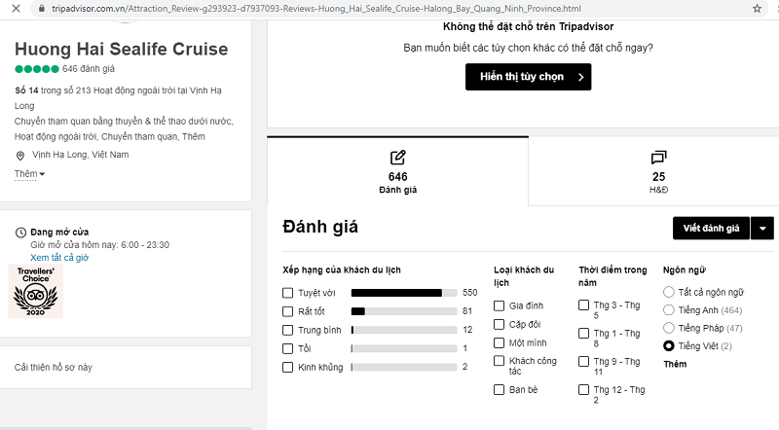The width and height of the screenshot is (779, 430).
Task: Check the Thg 9 - Thg 11 filter
Action: point(583,362)
